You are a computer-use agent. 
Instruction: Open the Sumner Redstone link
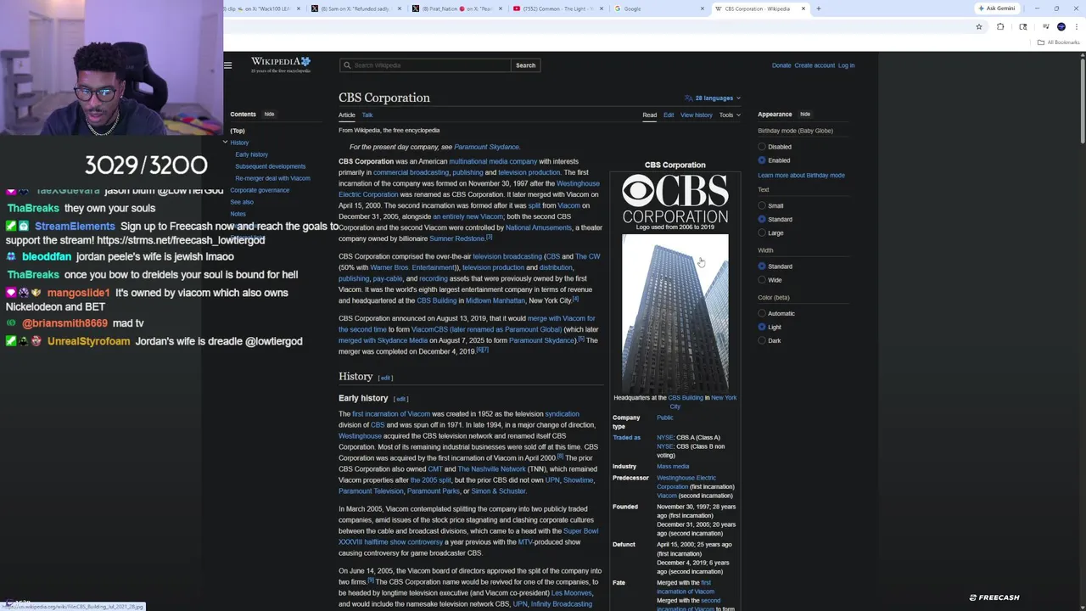point(456,238)
